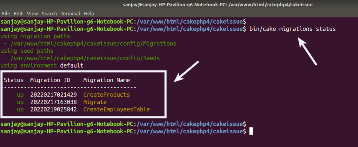Viewport: 358px width, 147px height.
Task: Select the config/Seeds path line
Action: (82, 58)
